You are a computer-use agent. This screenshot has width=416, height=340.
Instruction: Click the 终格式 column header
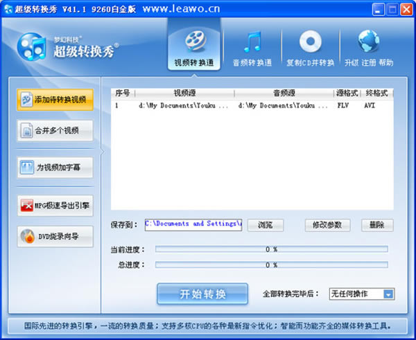pyautogui.click(x=376, y=93)
